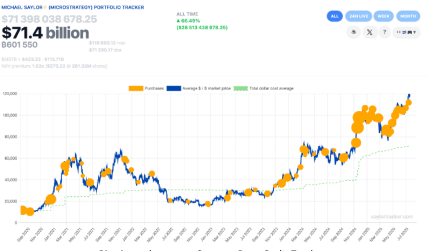Switch to the WEEK tab
Image resolution: width=428 pixels, height=251 pixels.
tap(383, 16)
